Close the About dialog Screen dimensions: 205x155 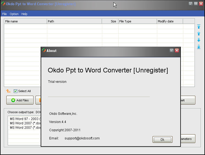pos(177,51)
